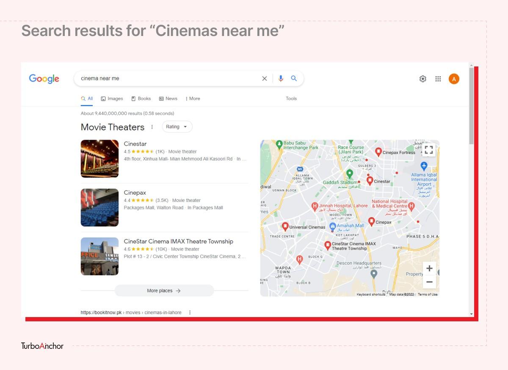Switch to the Images tab
The width and height of the screenshot is (508, 370).
tap(112, 99)
